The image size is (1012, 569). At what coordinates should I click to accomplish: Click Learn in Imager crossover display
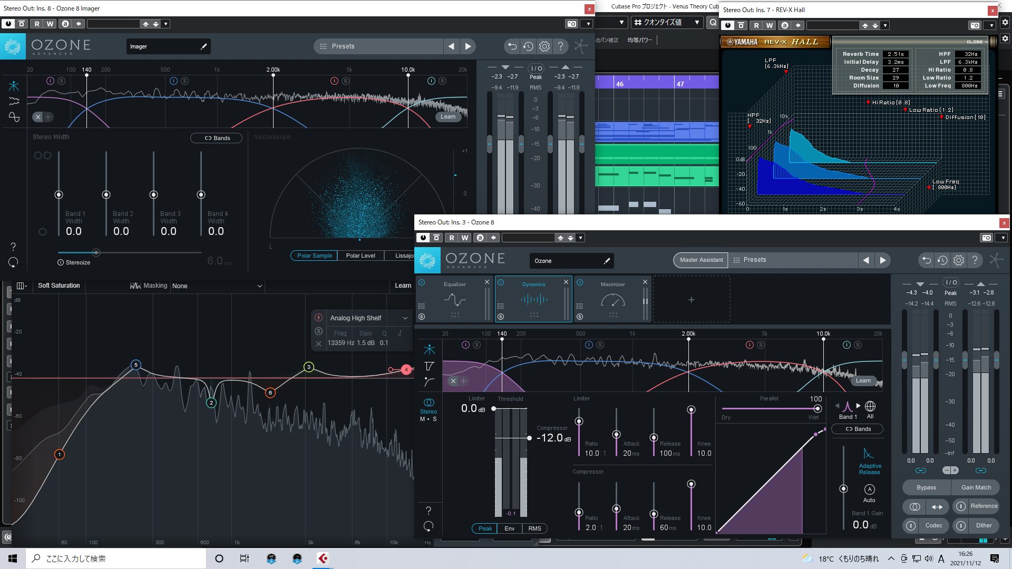click(448, 116)
